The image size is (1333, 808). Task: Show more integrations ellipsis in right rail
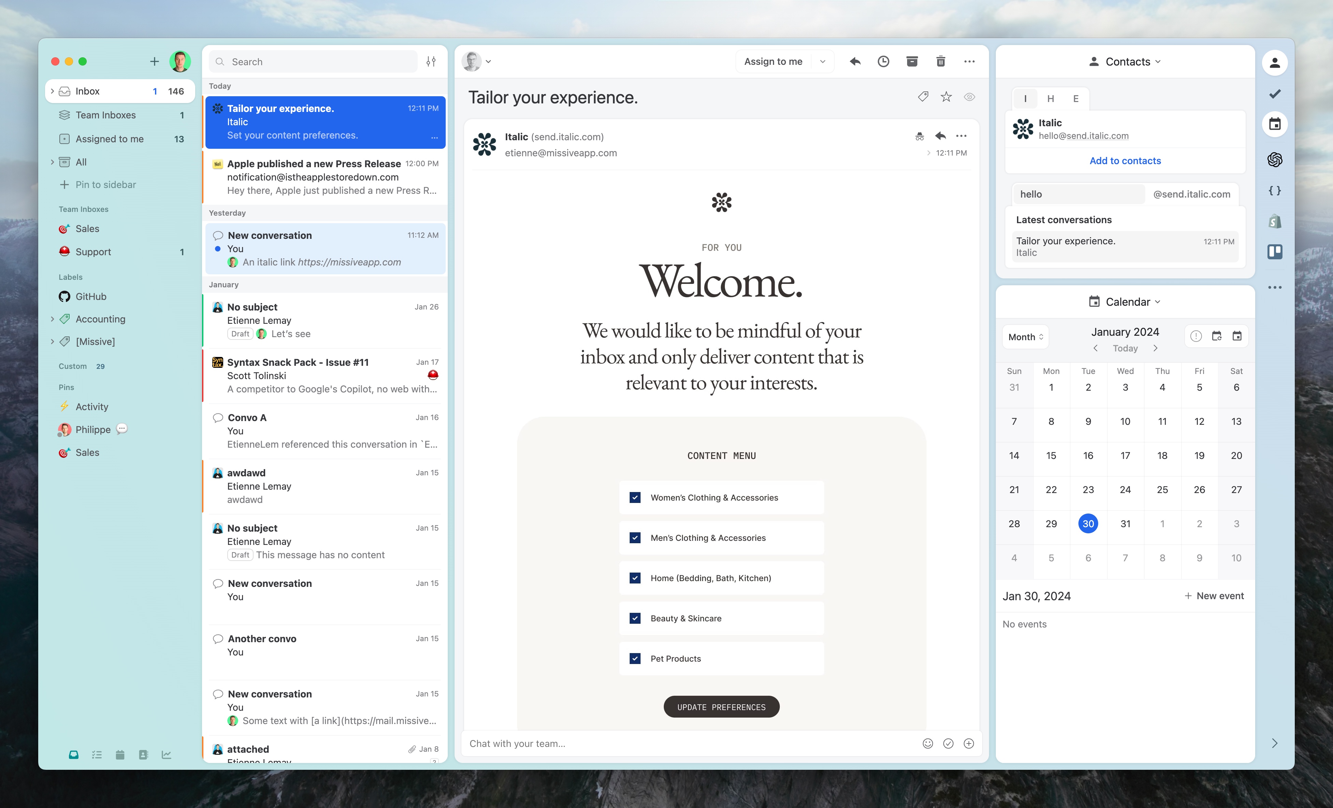(1275, 287)
